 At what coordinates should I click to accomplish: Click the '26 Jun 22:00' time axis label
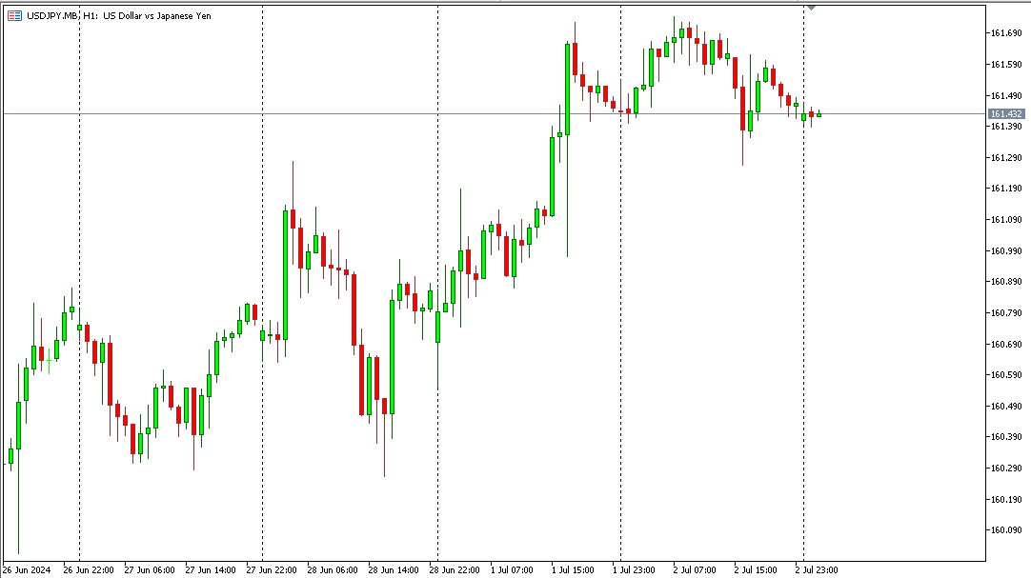tap(89, 570)
